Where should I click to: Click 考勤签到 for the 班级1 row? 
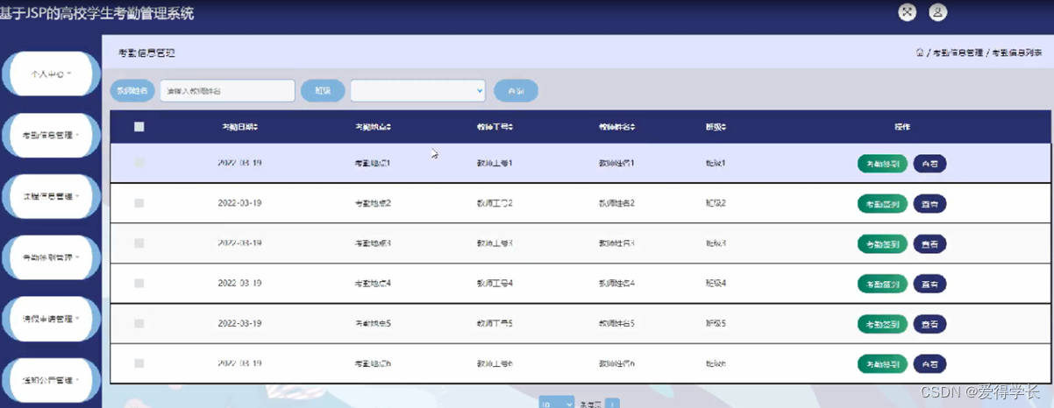pos(882,164)
